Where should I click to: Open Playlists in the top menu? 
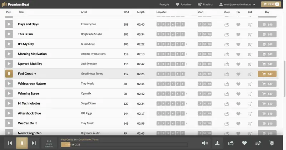click(x=205, y=4)
